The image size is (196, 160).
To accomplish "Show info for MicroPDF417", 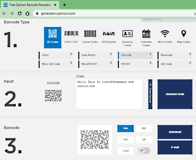I will [111, 63].
